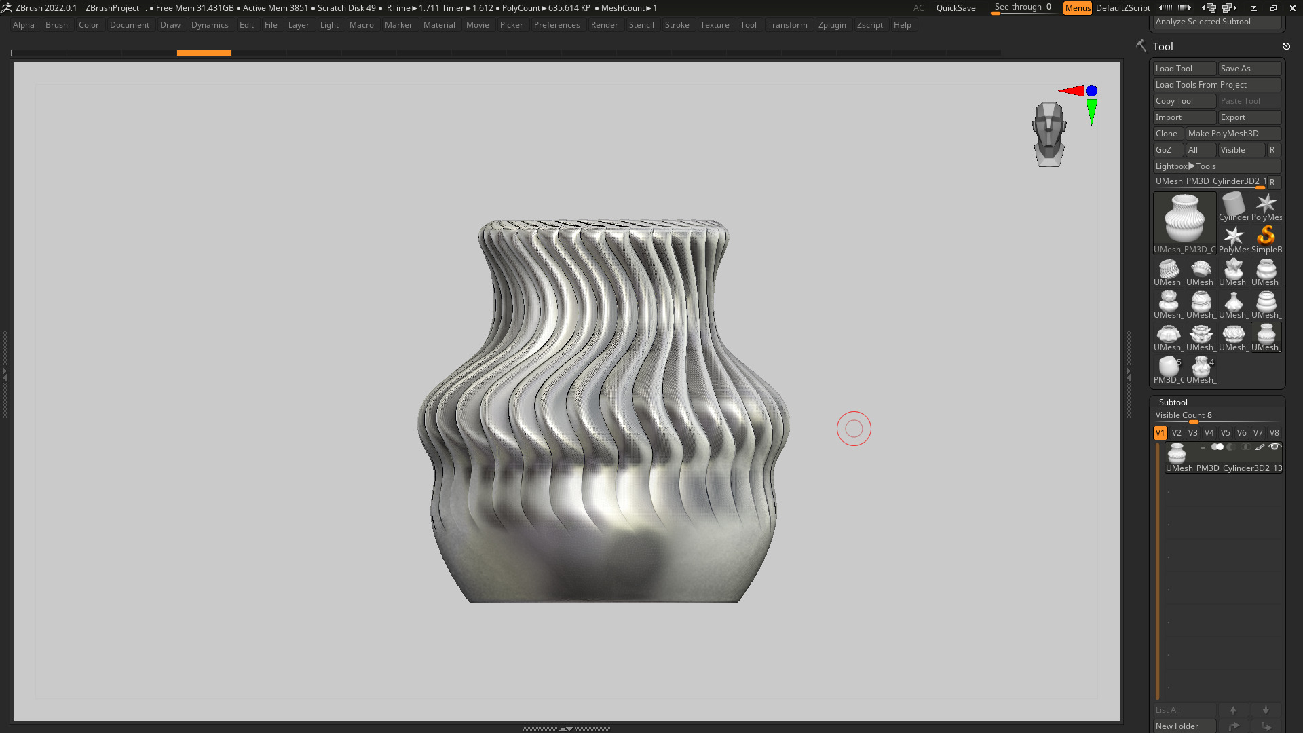The width and height of the screenshot is (1303, 733).
Task: Open the Material menu
Action: 439,24
